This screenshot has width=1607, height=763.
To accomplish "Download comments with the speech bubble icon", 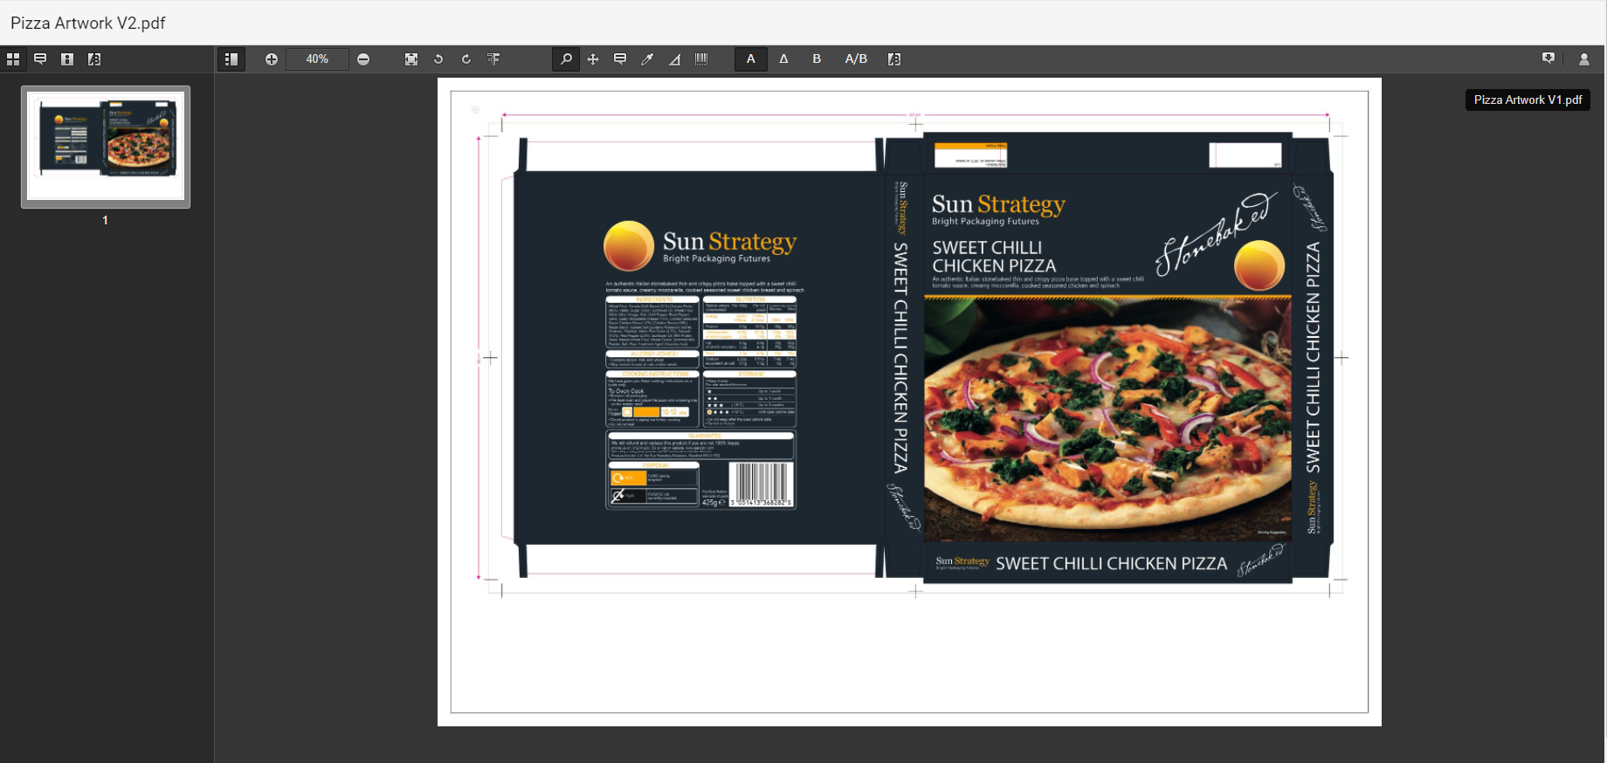I will pos(1548,58).
